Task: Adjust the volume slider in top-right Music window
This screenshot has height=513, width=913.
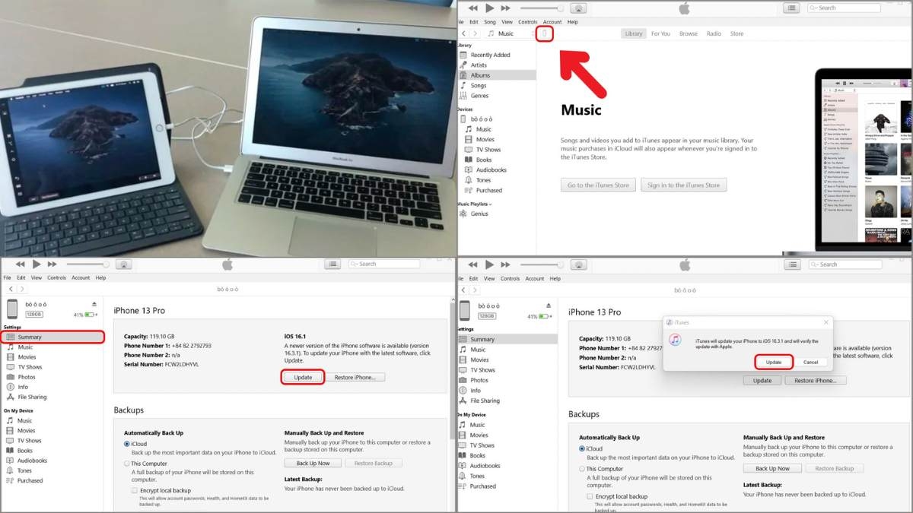Action: (x=542, y=8)
